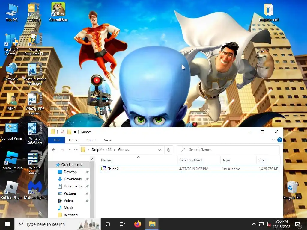Open Task View on taskbar
The height and width of the screenshot is (230, 307).
(122, 224)
